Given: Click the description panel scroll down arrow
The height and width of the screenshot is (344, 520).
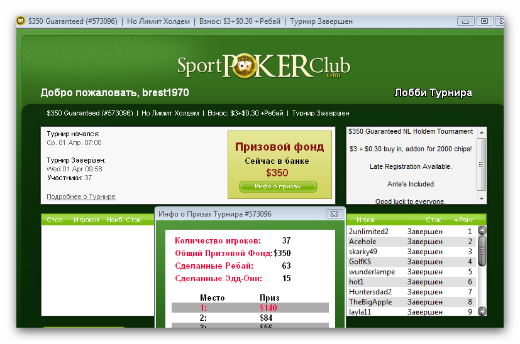Looking at the screenshot, I should pos(482,198).
